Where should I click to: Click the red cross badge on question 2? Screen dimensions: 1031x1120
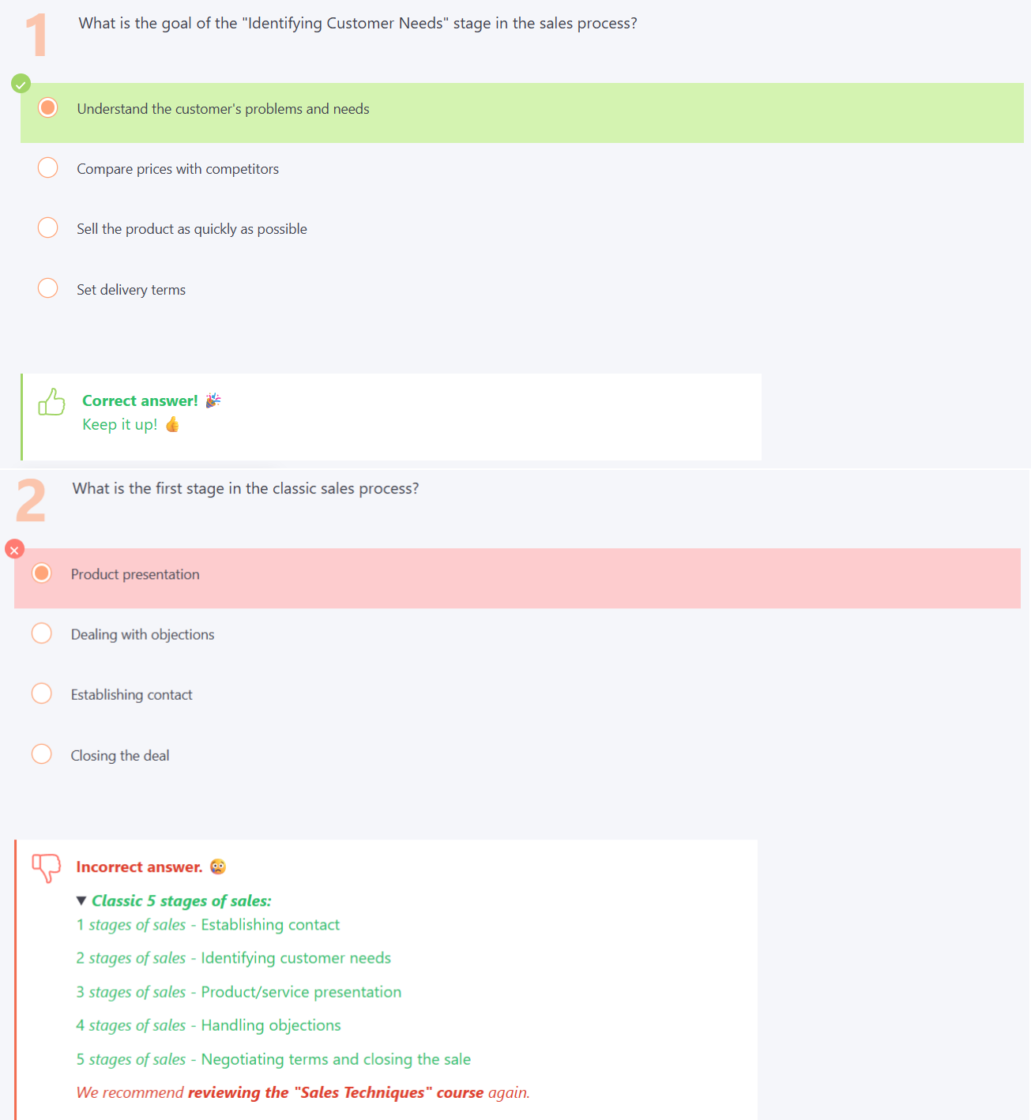click(14, 549)
